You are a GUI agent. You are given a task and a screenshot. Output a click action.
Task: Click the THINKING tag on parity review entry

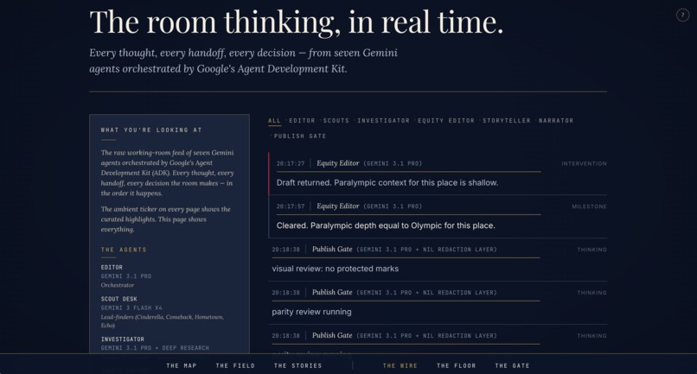591,293
